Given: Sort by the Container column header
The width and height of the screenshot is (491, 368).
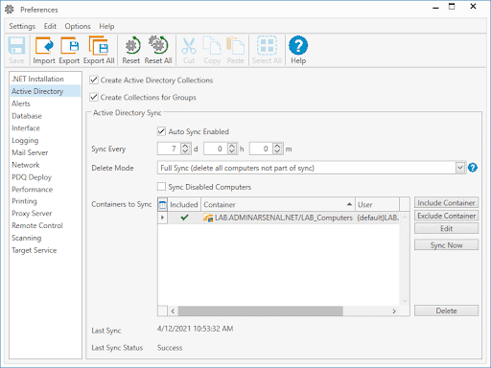Looking at the screenshot, I should point(278,204).
